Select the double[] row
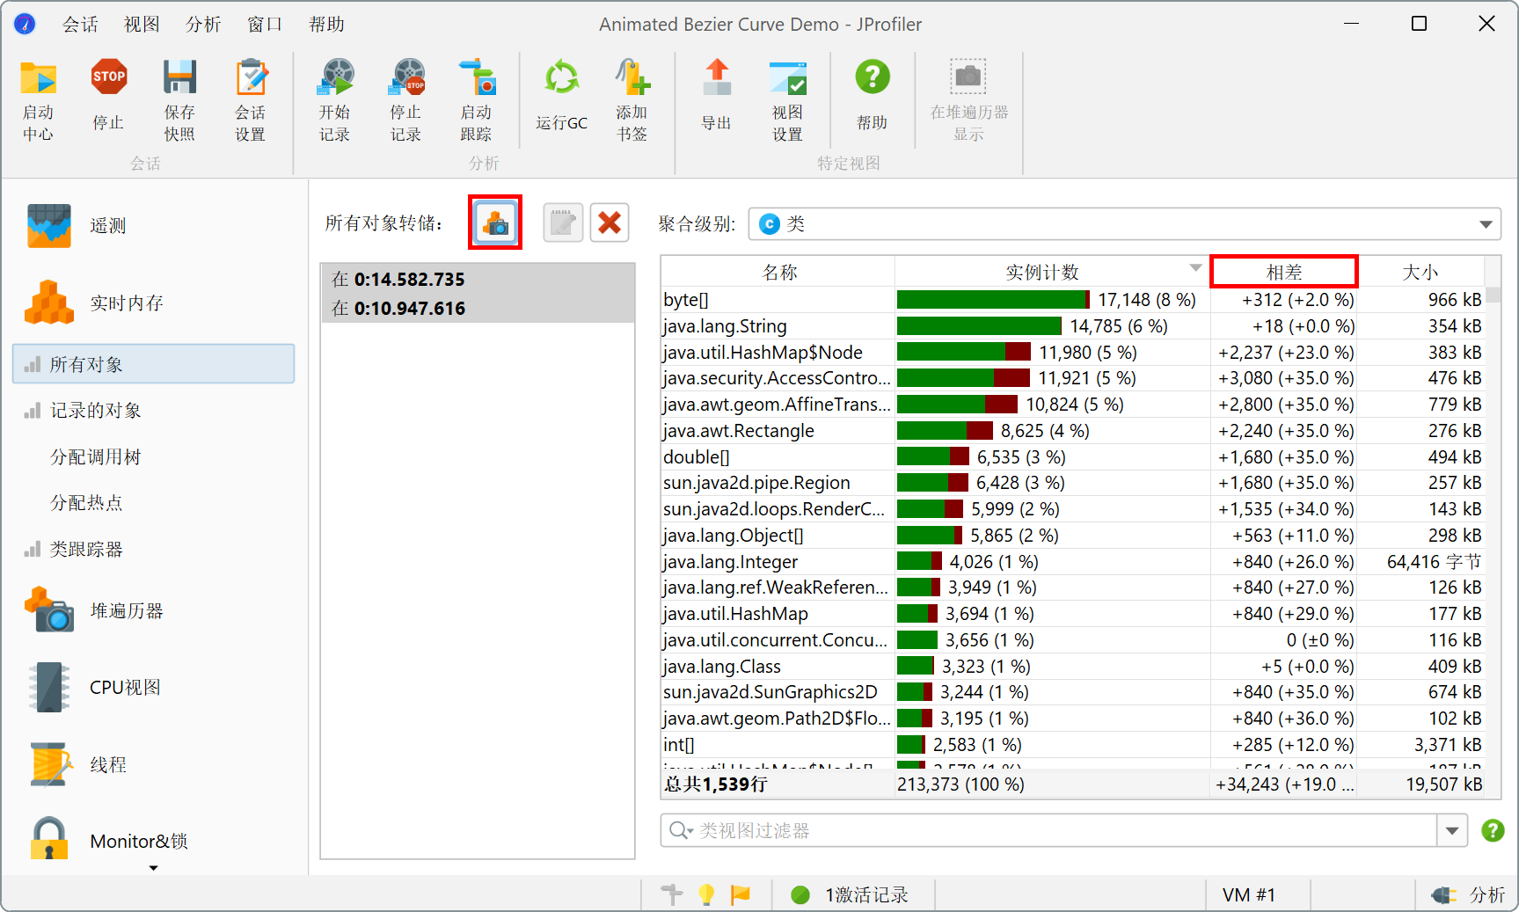This screenshot has height=912, width=1519. (1072, 457)
